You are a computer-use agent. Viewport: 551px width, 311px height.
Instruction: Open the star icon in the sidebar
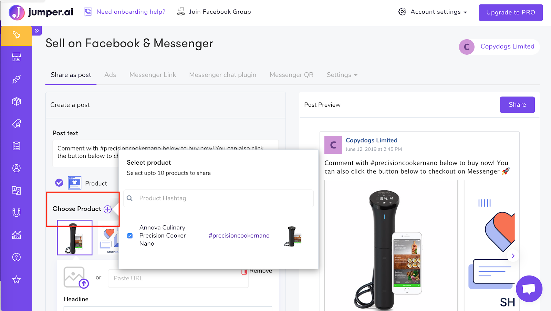point(16,279)
